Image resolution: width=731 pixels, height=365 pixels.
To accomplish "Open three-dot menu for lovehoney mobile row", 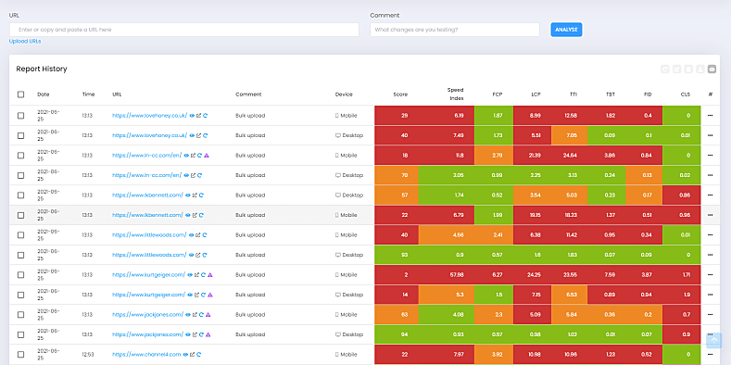I will pyautogui.click(x=710, y=116).
